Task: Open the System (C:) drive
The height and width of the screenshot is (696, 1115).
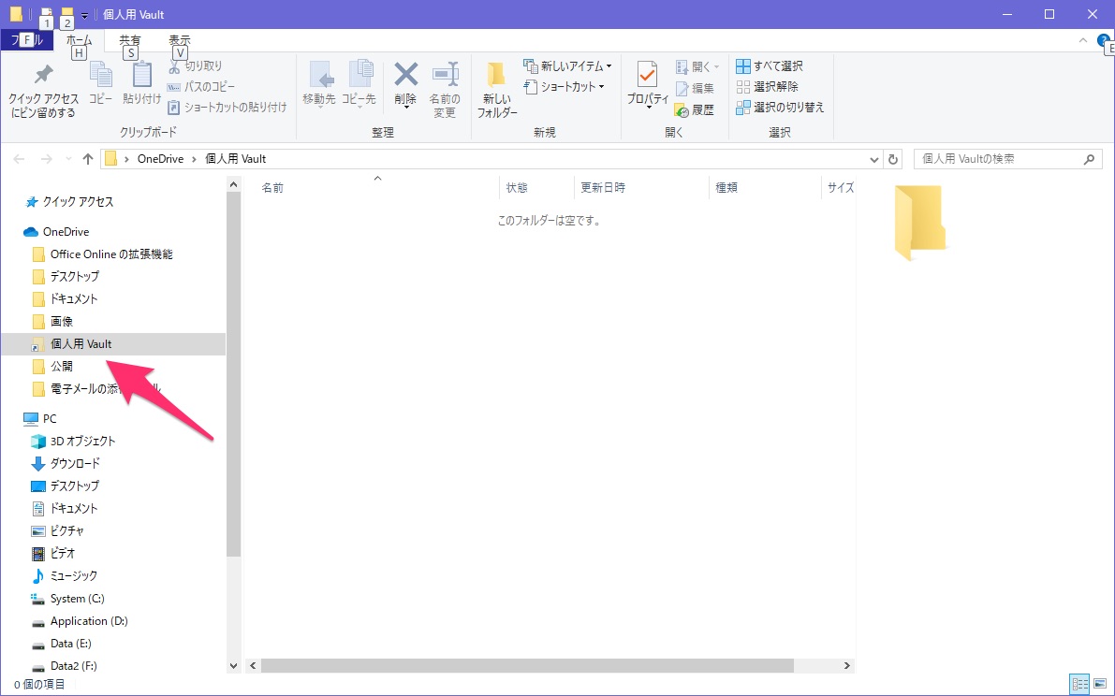Action: pyautogui.click(x=68, y=599)
